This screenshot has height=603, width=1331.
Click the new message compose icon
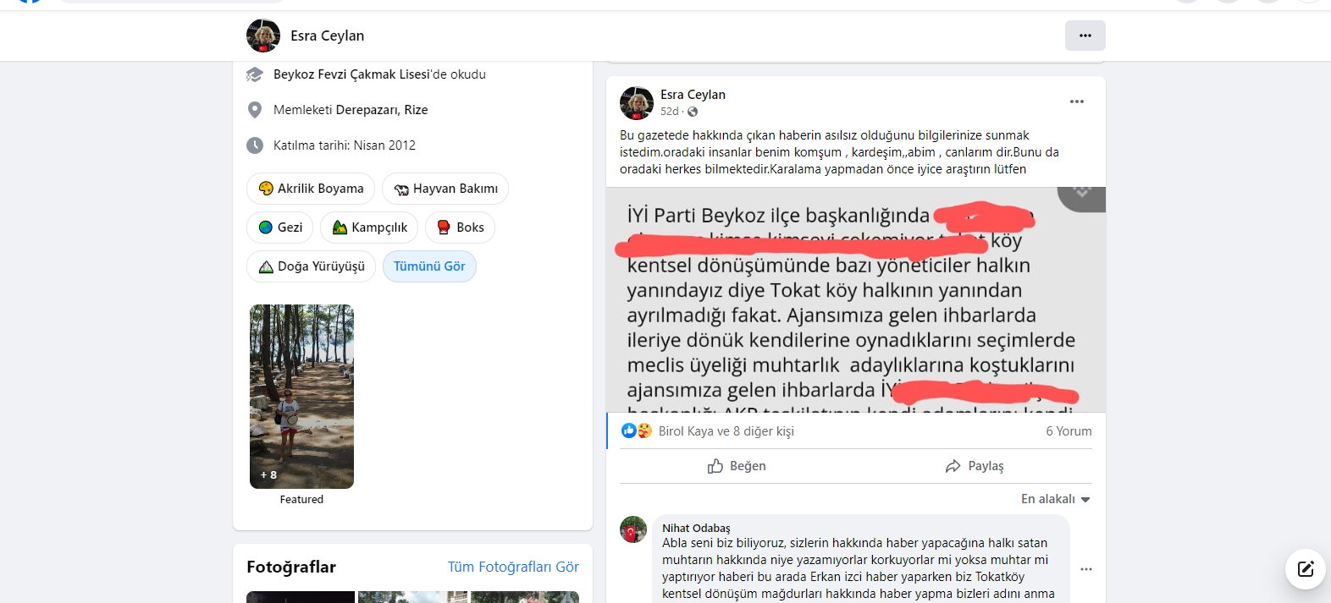(x=1306, y=569)
